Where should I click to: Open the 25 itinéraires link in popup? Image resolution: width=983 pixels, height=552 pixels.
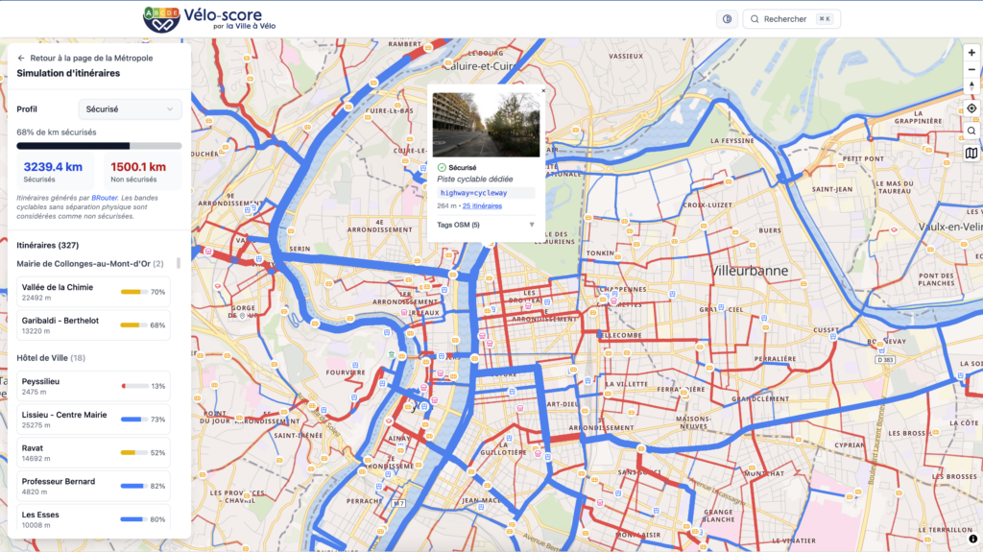(483, 205)
